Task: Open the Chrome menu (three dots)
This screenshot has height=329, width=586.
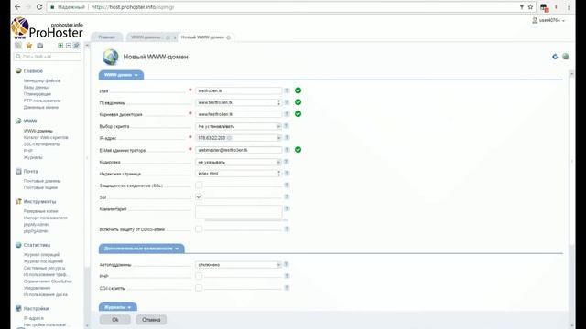Action: pyautogui.click(x=569, y=7)
